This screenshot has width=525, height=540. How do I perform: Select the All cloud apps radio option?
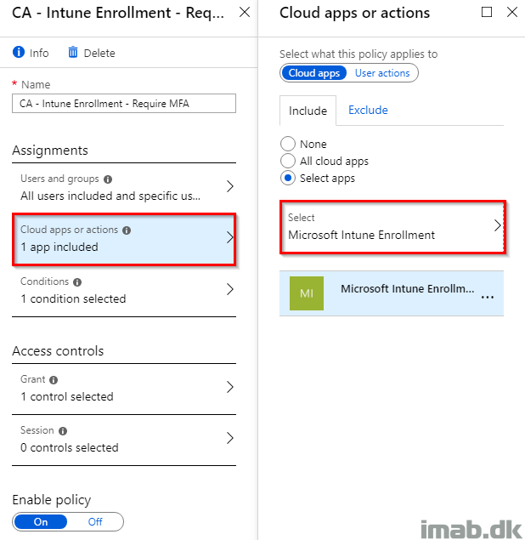click(288, 161)
